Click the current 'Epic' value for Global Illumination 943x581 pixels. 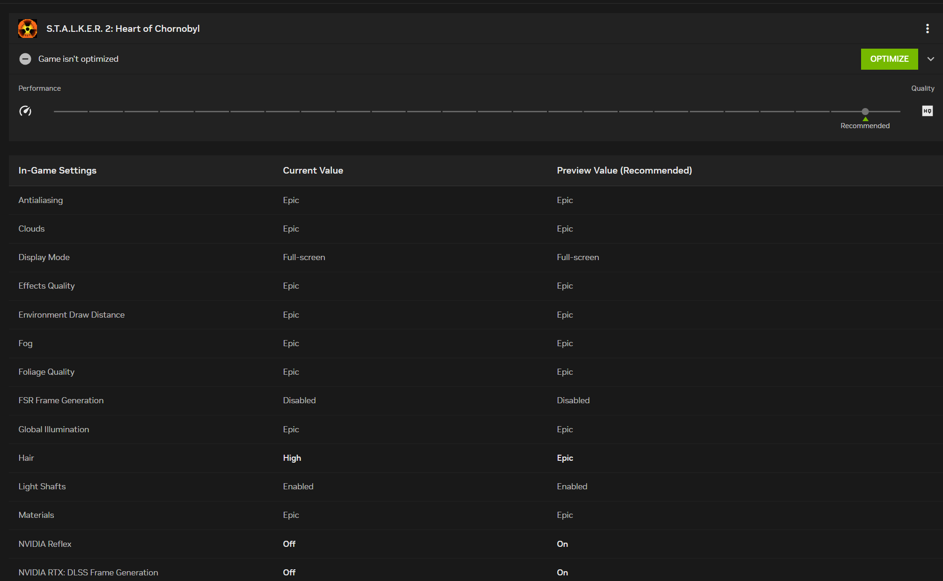(291, 429)
